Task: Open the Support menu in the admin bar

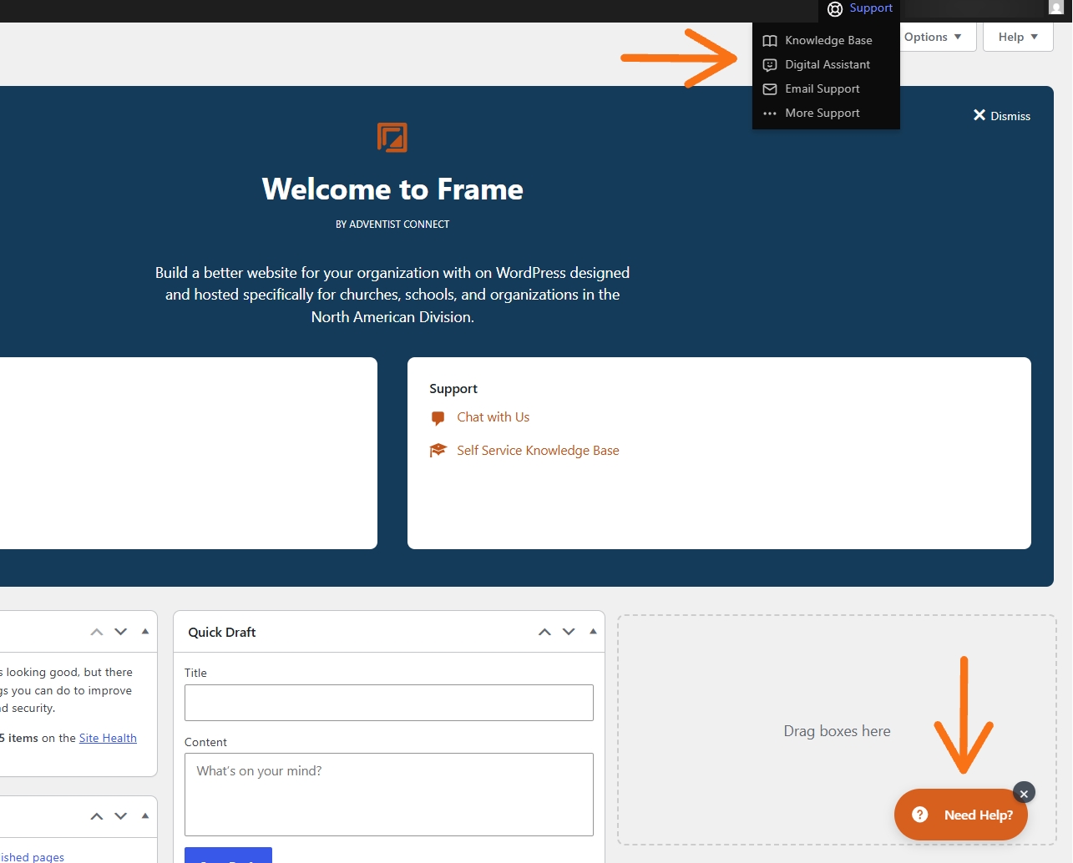Action: tap(859, 8)
